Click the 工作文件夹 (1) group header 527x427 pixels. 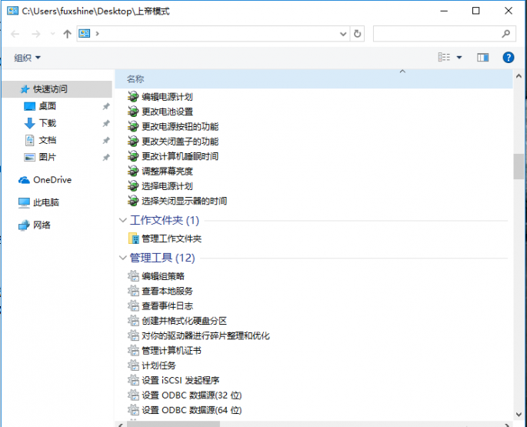165,221
